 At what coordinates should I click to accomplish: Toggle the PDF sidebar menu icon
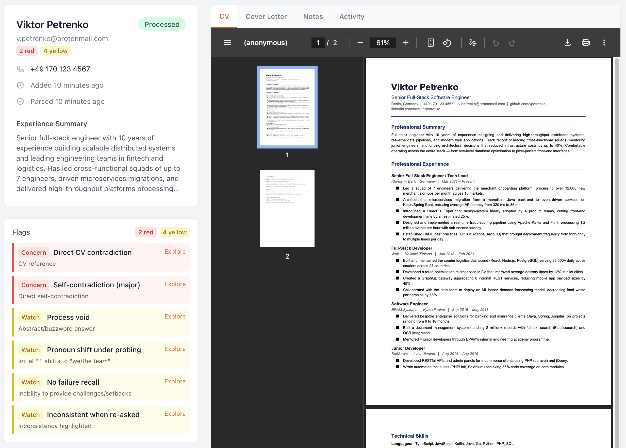click(x=227, y=43)
